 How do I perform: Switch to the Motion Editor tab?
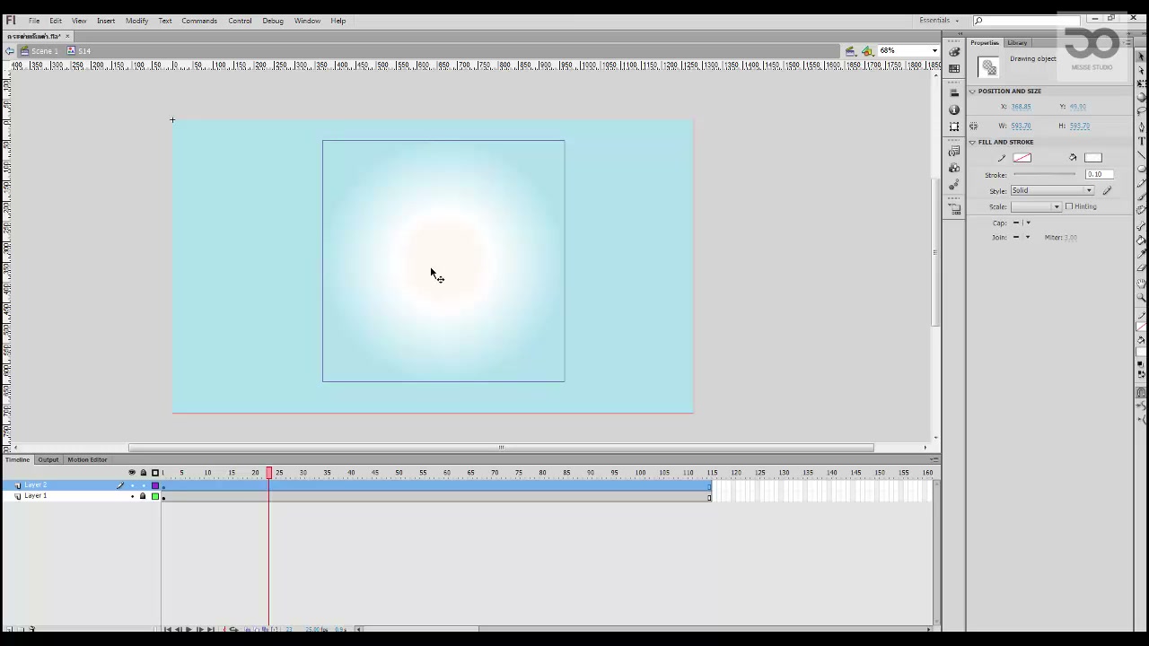tap(87, 459)
